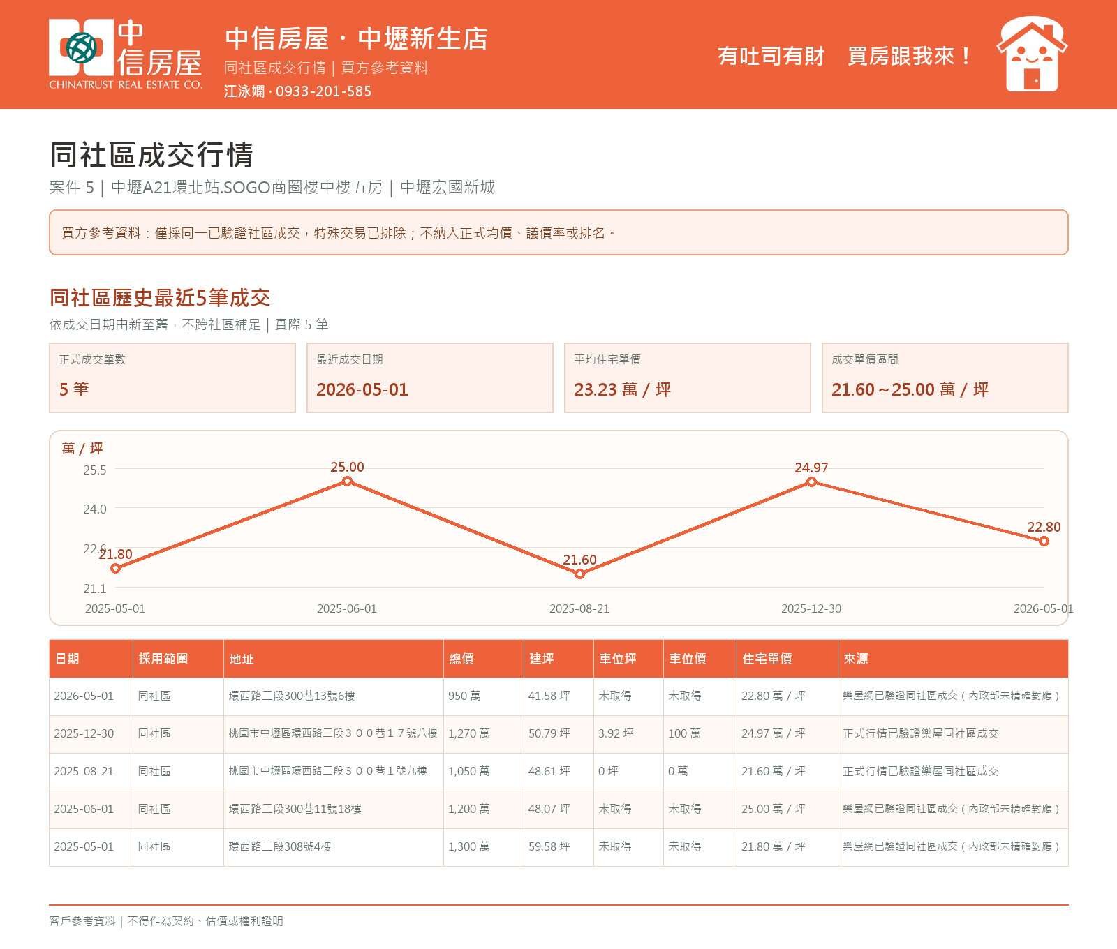Click the 車位價 column header
Image resolution: width=1117 pixels, height=949 pixels.
(x=700, y=659)
